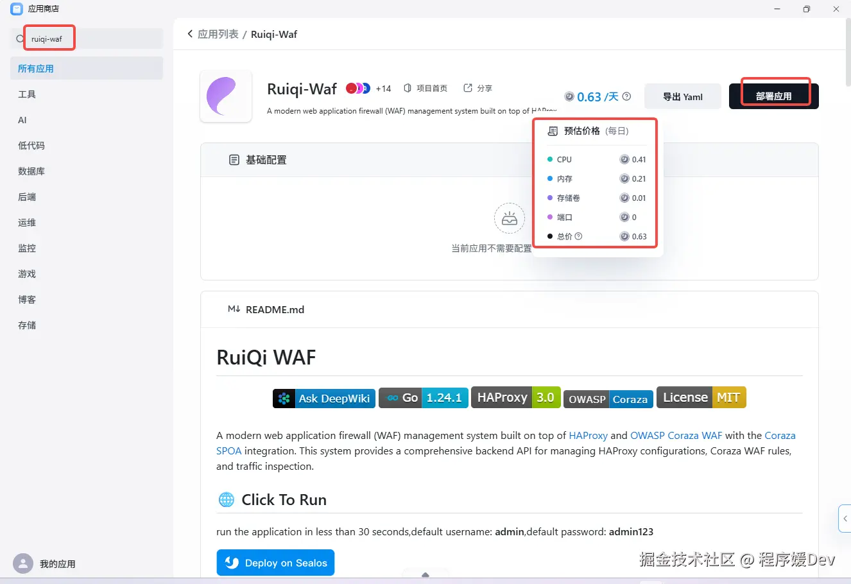Image resolution: width=851 pixels, height=584 pixels.
Task: Click the CPU price row in 预估价格
Action: pos(597,159)
